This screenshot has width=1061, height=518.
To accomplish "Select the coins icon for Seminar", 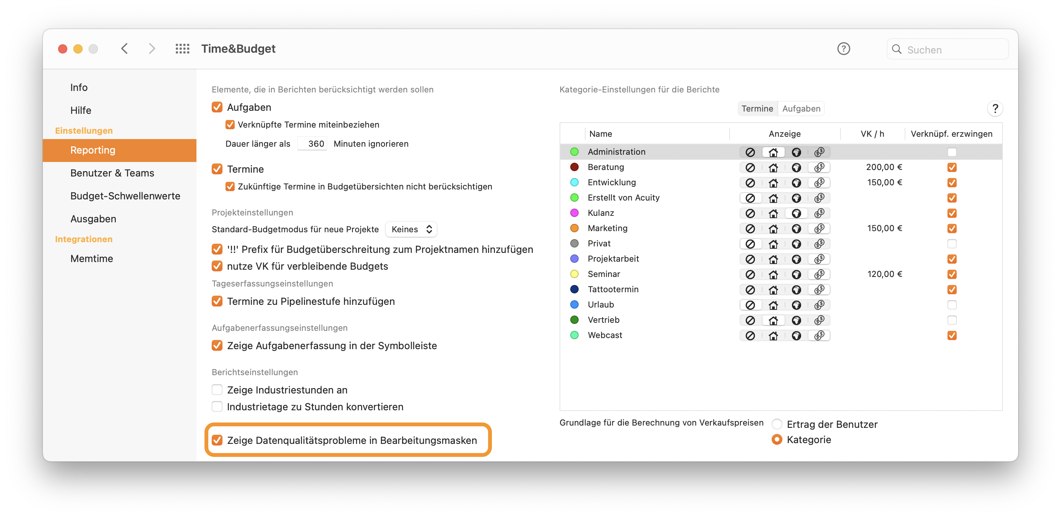I will [x=819, y=274].
